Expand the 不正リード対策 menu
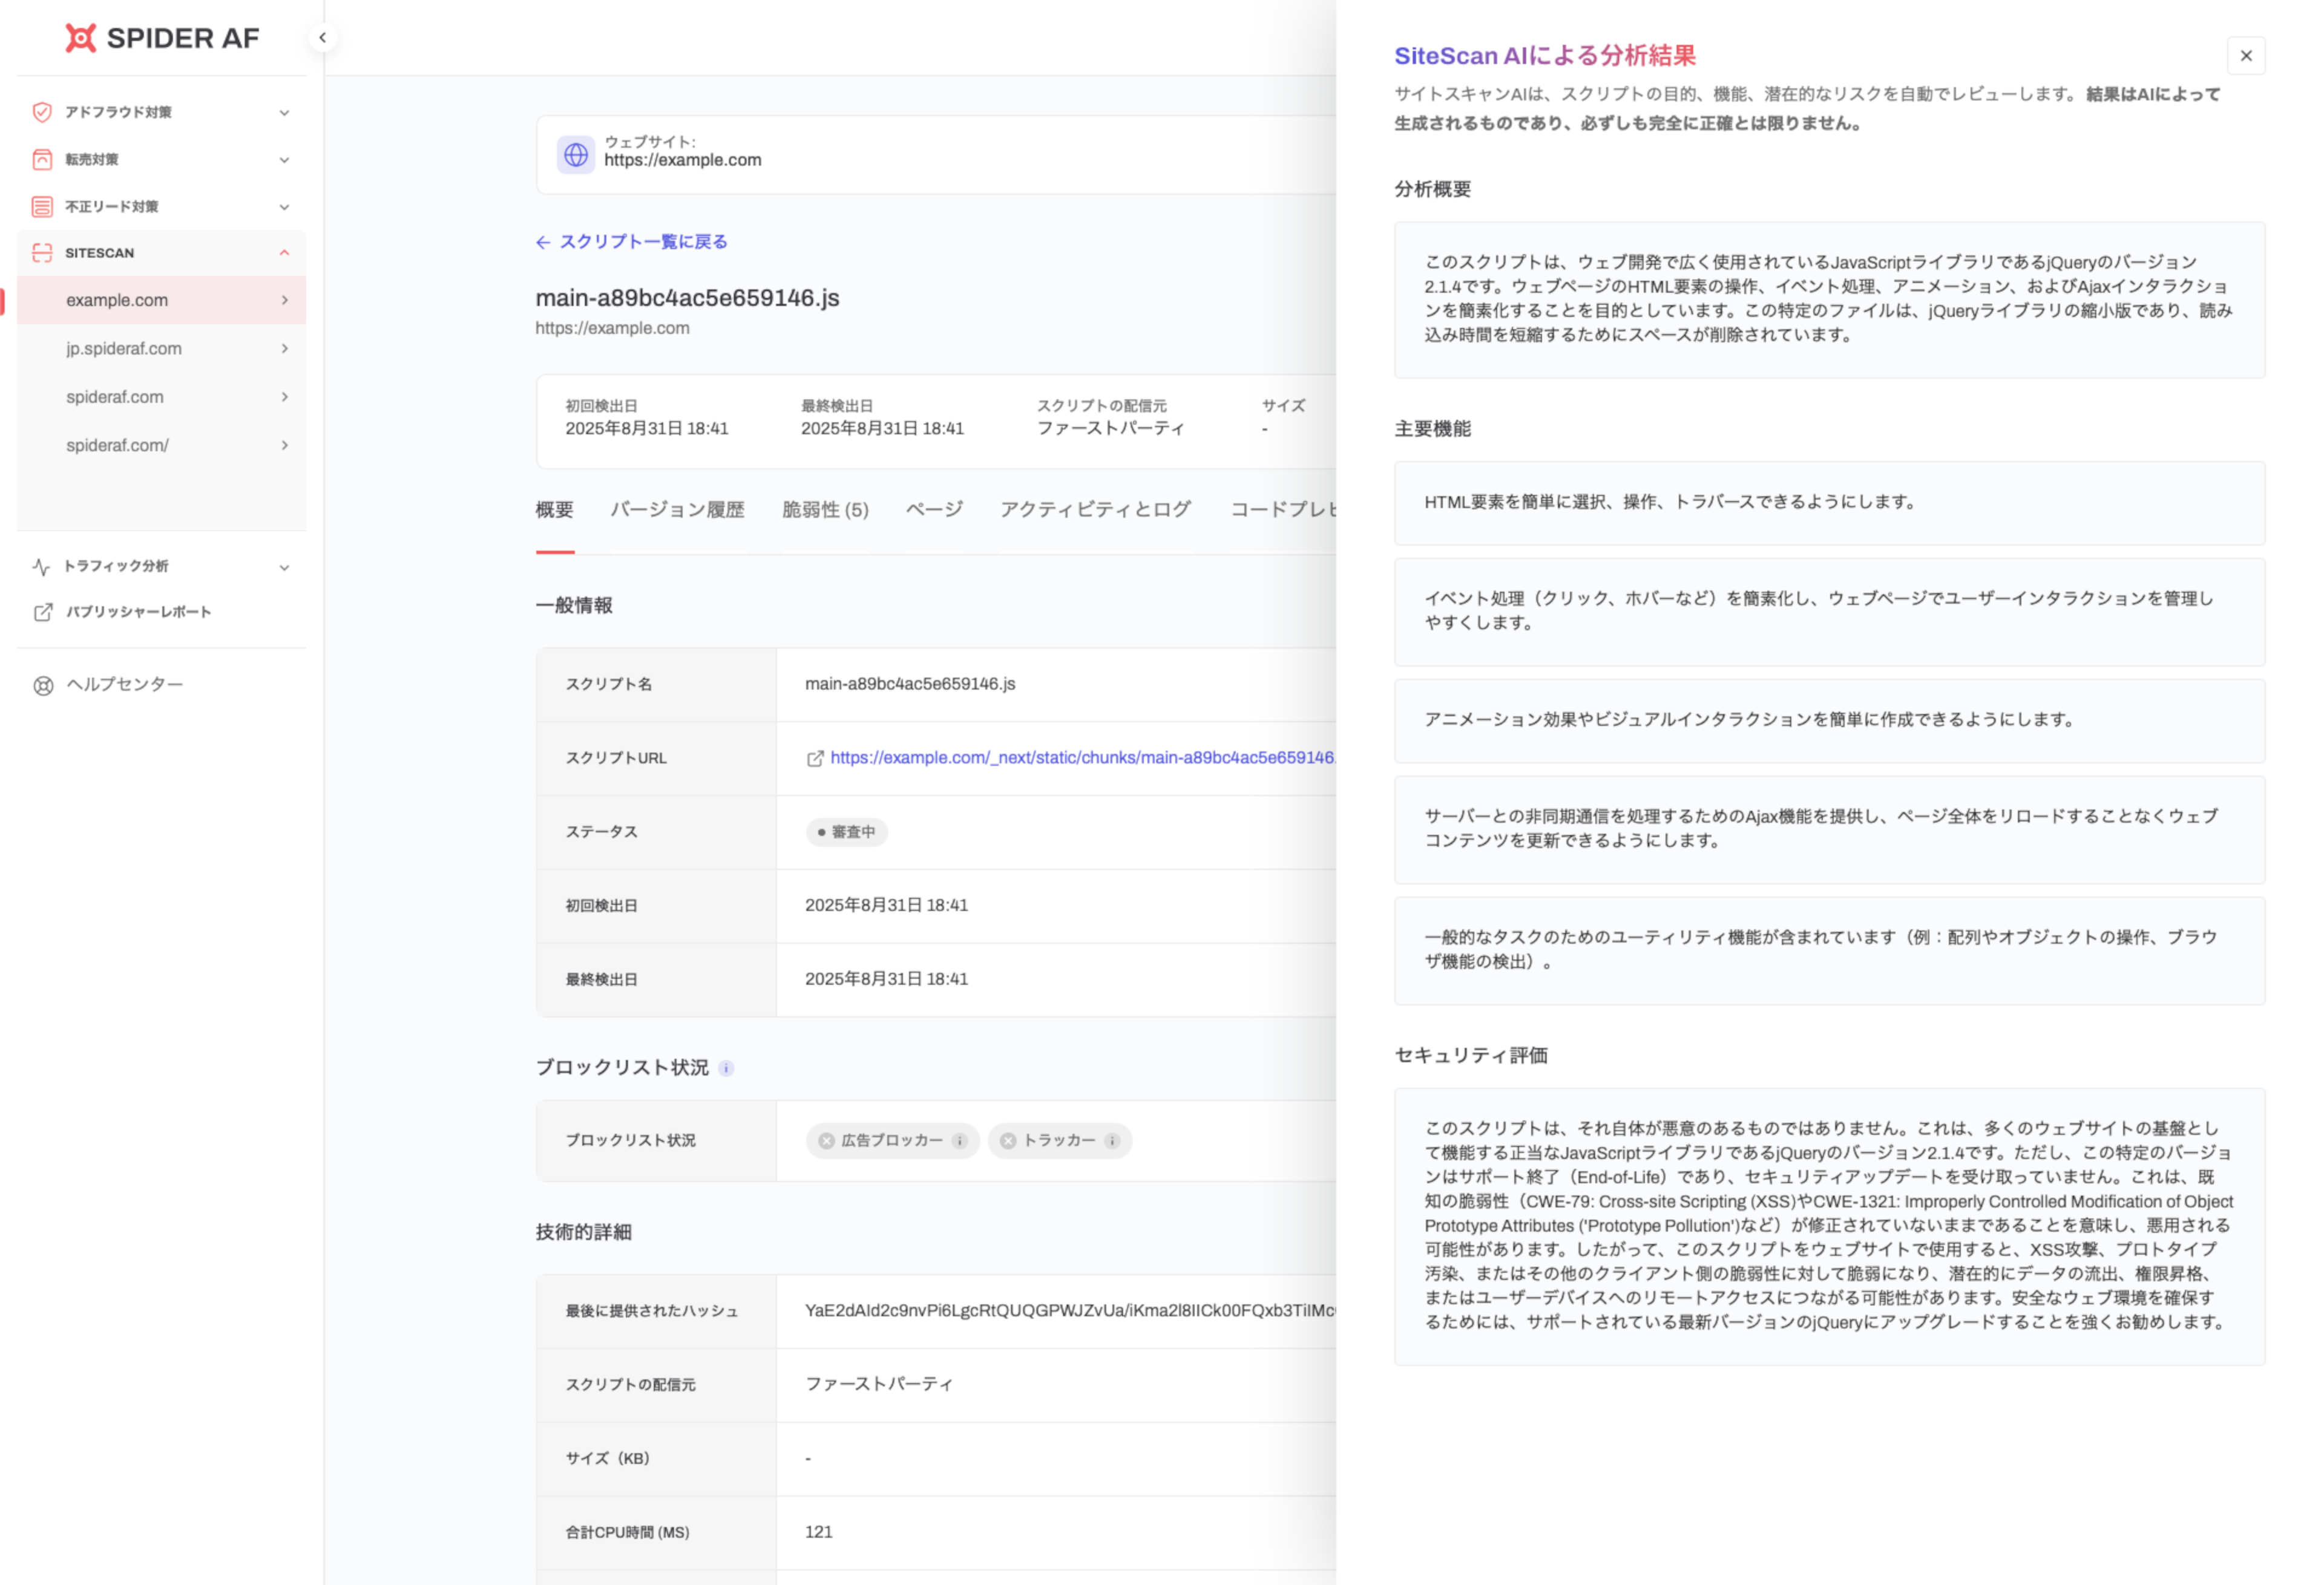Image resolution: width=2324 pixels, height=1585 pixels. click(x=284, y=207)
